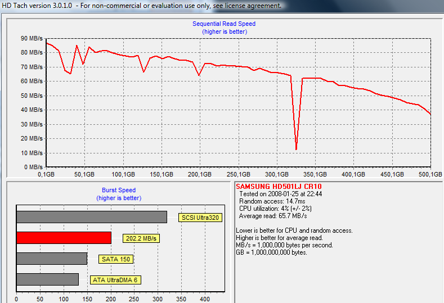444x303 pixels.
Task: Click the '200' tick label on burst axis
Action: [111, 299]
